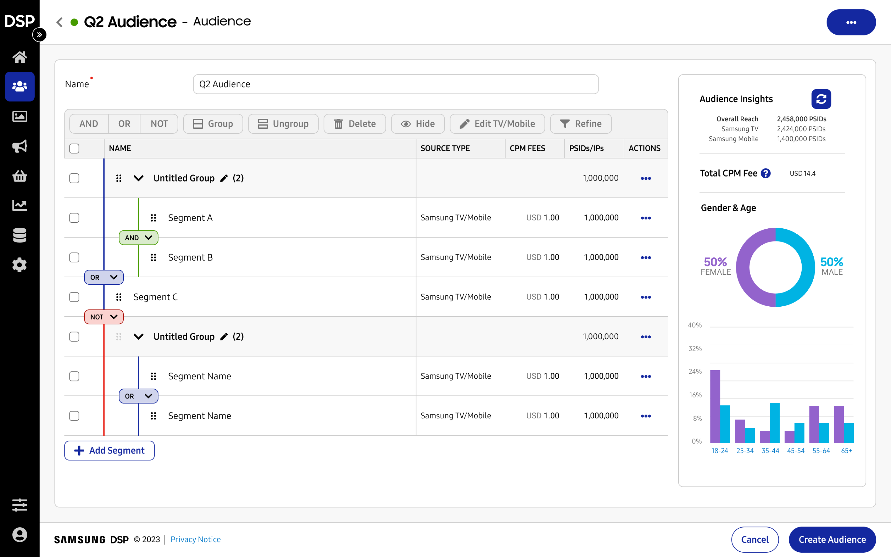Select the Segment C checkbox

pyautogui.click(x=74, y=297)
